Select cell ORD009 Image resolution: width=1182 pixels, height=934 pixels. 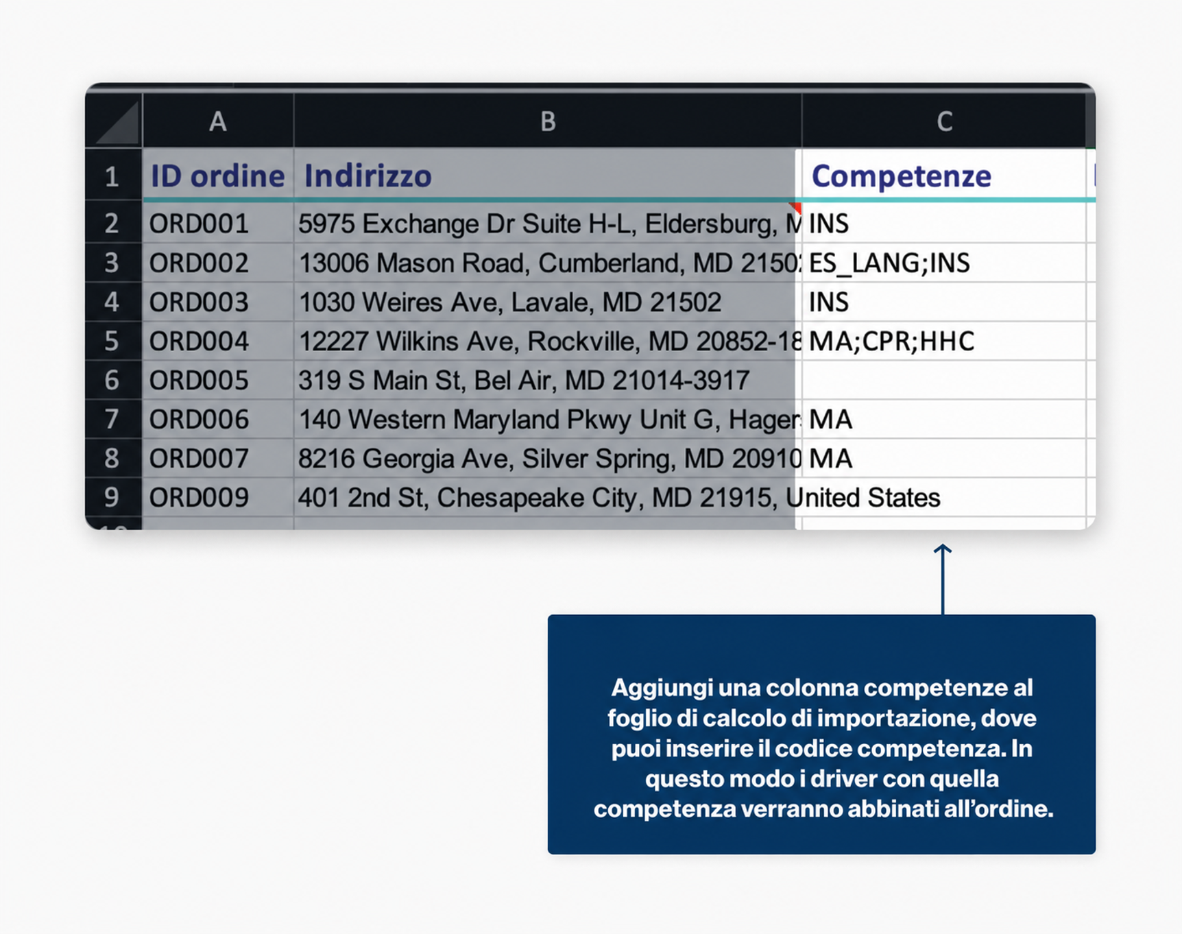[x=218, y=497]
